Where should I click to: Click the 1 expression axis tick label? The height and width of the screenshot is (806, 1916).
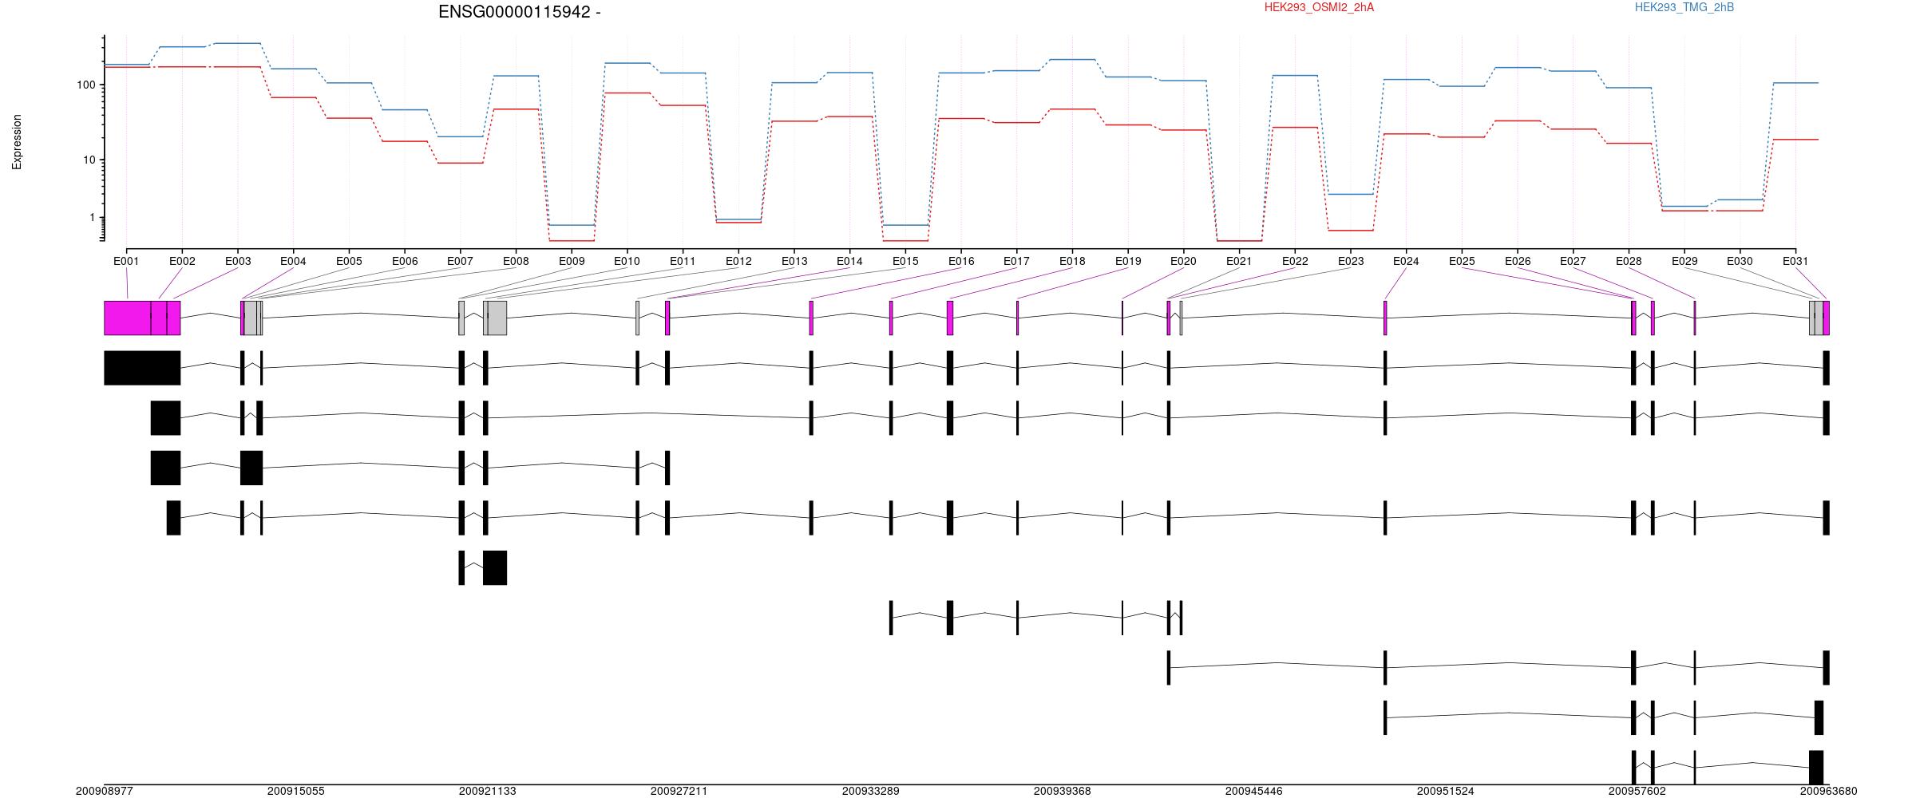coord(92,217)
